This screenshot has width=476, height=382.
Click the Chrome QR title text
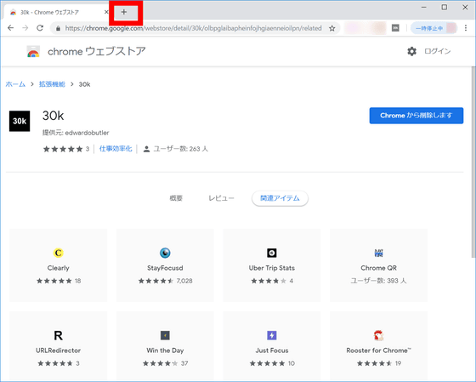[378, 268]
